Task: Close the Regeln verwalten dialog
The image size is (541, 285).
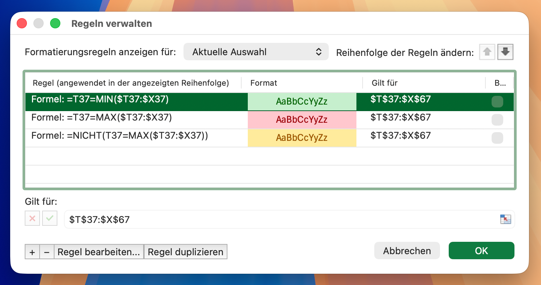Action: (22, 24)
